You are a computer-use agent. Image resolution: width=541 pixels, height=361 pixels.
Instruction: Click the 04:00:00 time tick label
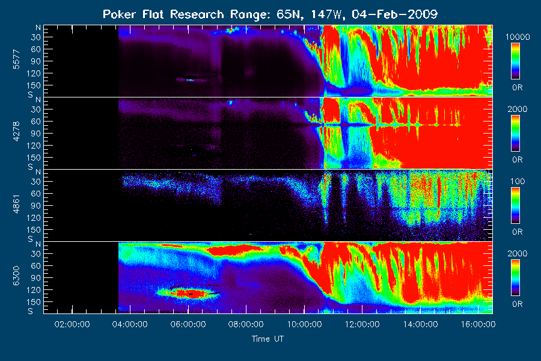click(x=130, y=324)
